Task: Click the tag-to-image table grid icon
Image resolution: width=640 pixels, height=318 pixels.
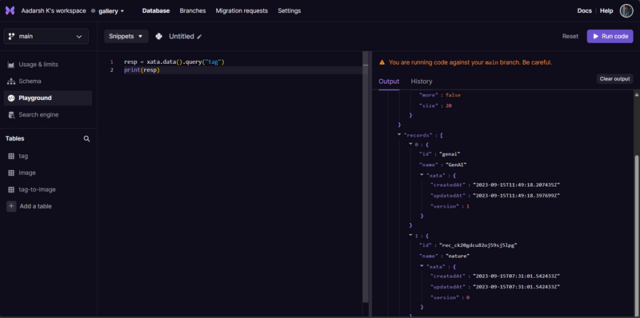Action: tap(11, 189)
